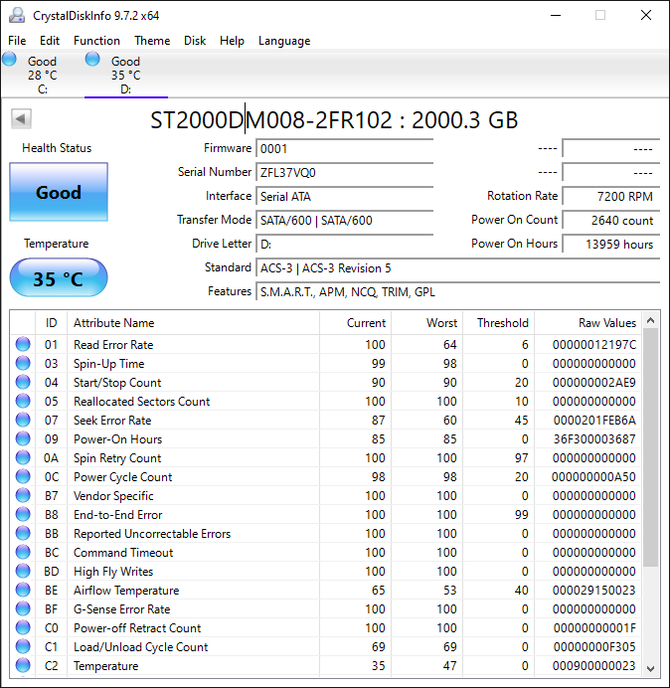The width and height of the screenshot is (670, 688).
Task: Click the Standard field ACS-3 Revision 5
Action: pyautogui.click(x=458, y=268)
